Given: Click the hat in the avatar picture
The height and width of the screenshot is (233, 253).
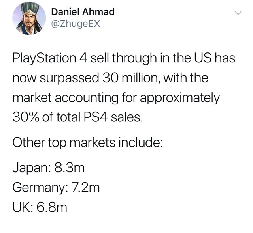Looking at the screenshot, I should coord(30,9).
